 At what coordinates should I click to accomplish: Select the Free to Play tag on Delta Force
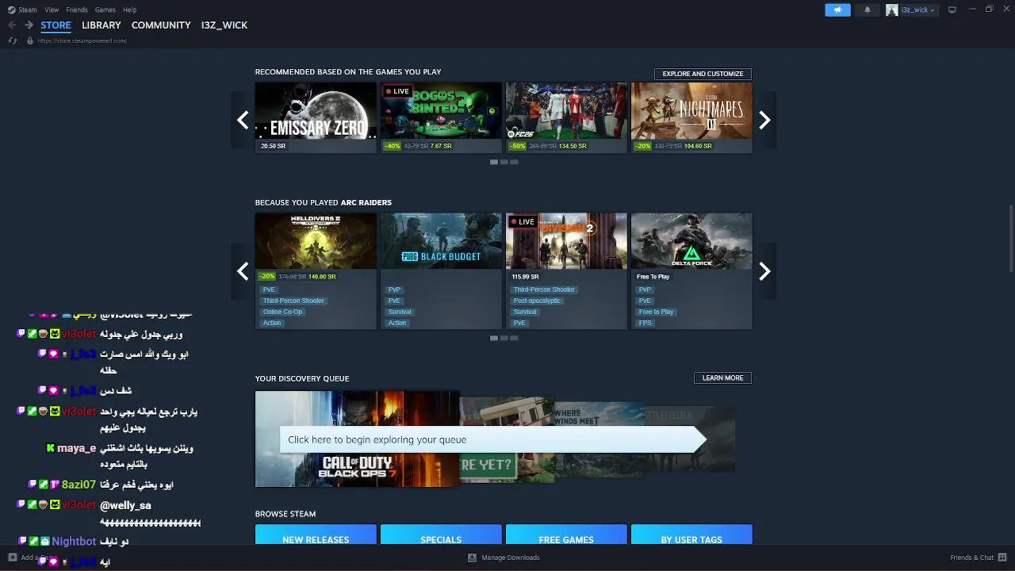pyautogui.click(x=656, y=312)
